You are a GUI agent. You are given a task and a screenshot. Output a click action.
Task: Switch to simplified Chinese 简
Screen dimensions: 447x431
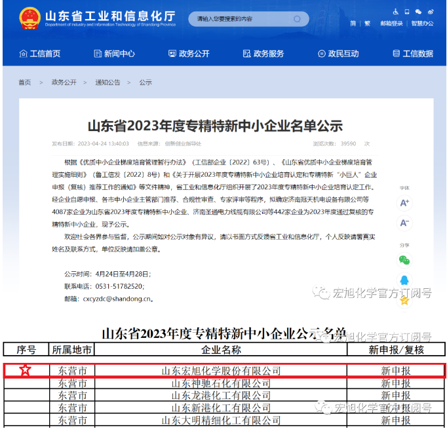(353, 24)
